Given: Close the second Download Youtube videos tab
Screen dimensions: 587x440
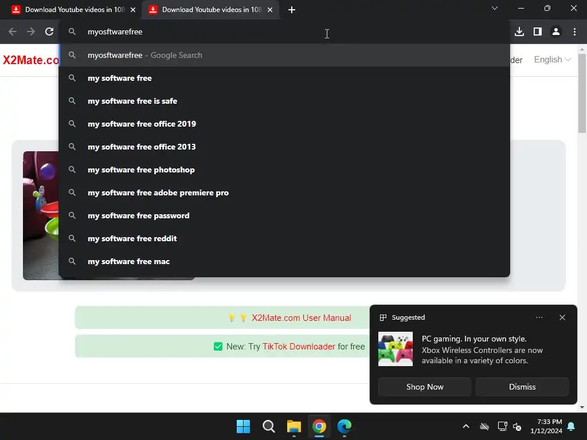Looking at the screenshot, I should [270, 10].
